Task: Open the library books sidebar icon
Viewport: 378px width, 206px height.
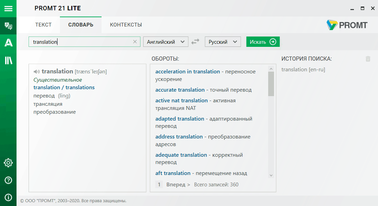Action: coord(8,60)
